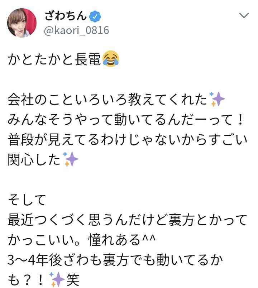This screenshot has height=288, width=258.
Task: Click the tears-of-joy emoji after 長電
Action: (111, 59)
